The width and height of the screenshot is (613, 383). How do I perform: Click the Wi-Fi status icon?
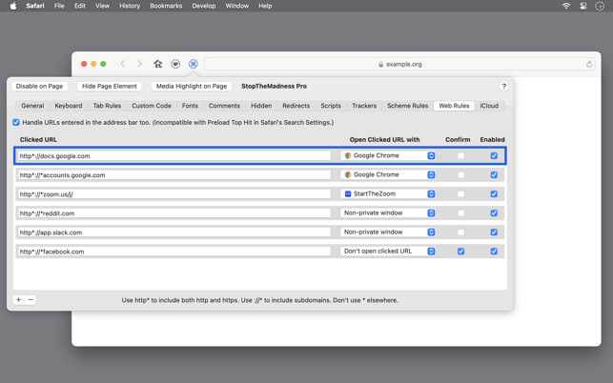[x=565, y=6]
